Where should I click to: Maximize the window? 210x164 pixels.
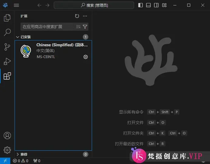point(189,5)
